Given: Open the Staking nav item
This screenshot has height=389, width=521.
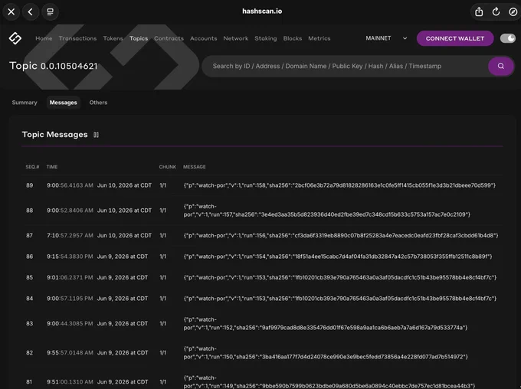Looking at the screenshot, I should click(266, 38).
